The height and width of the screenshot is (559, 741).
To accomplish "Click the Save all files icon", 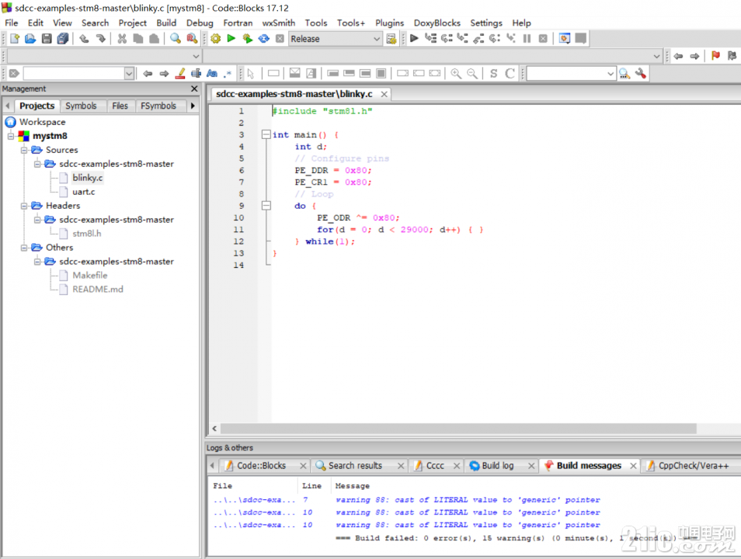I will point(62,38).
